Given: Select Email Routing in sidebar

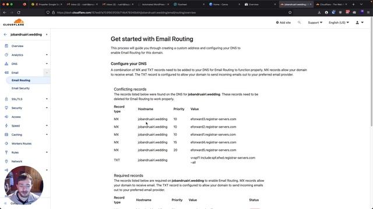Looking at the screenshot, I should 21,80.
